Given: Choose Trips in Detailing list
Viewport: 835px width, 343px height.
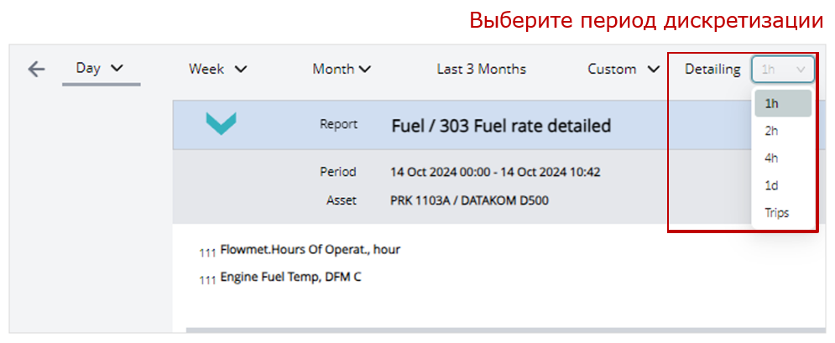Looking at the screenshot, I should pos(777,212).
